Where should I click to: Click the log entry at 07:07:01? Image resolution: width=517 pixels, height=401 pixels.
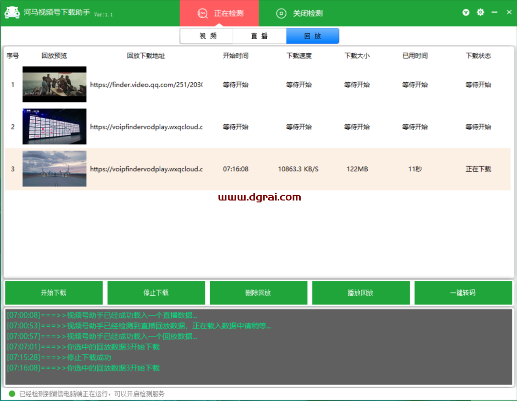click(x=83, y=347)
